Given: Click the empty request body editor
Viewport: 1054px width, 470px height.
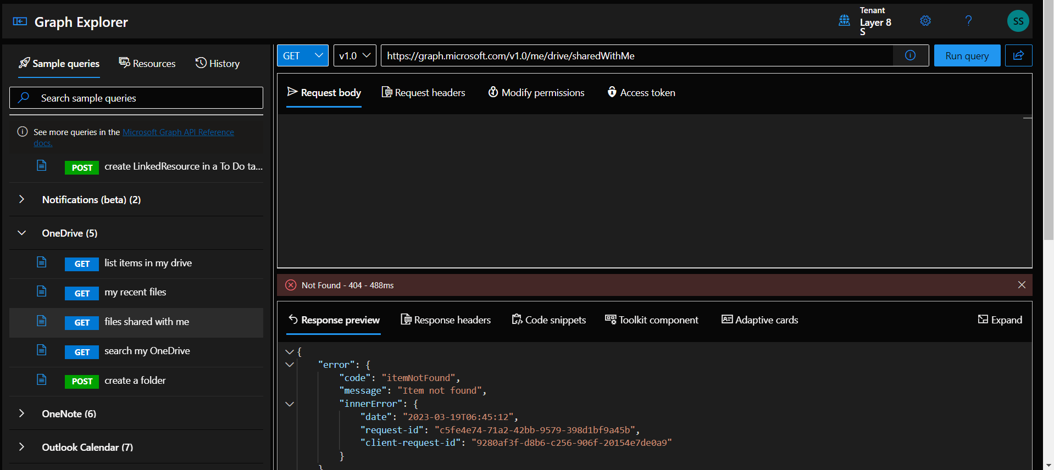Looking at the screenshot, I should [x=654, y=191].
